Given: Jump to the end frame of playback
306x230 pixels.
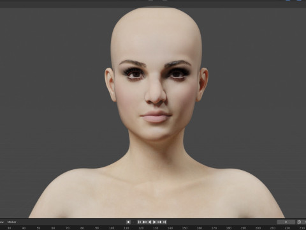Looking at the screenshot, I should click(x=164, y=222).
